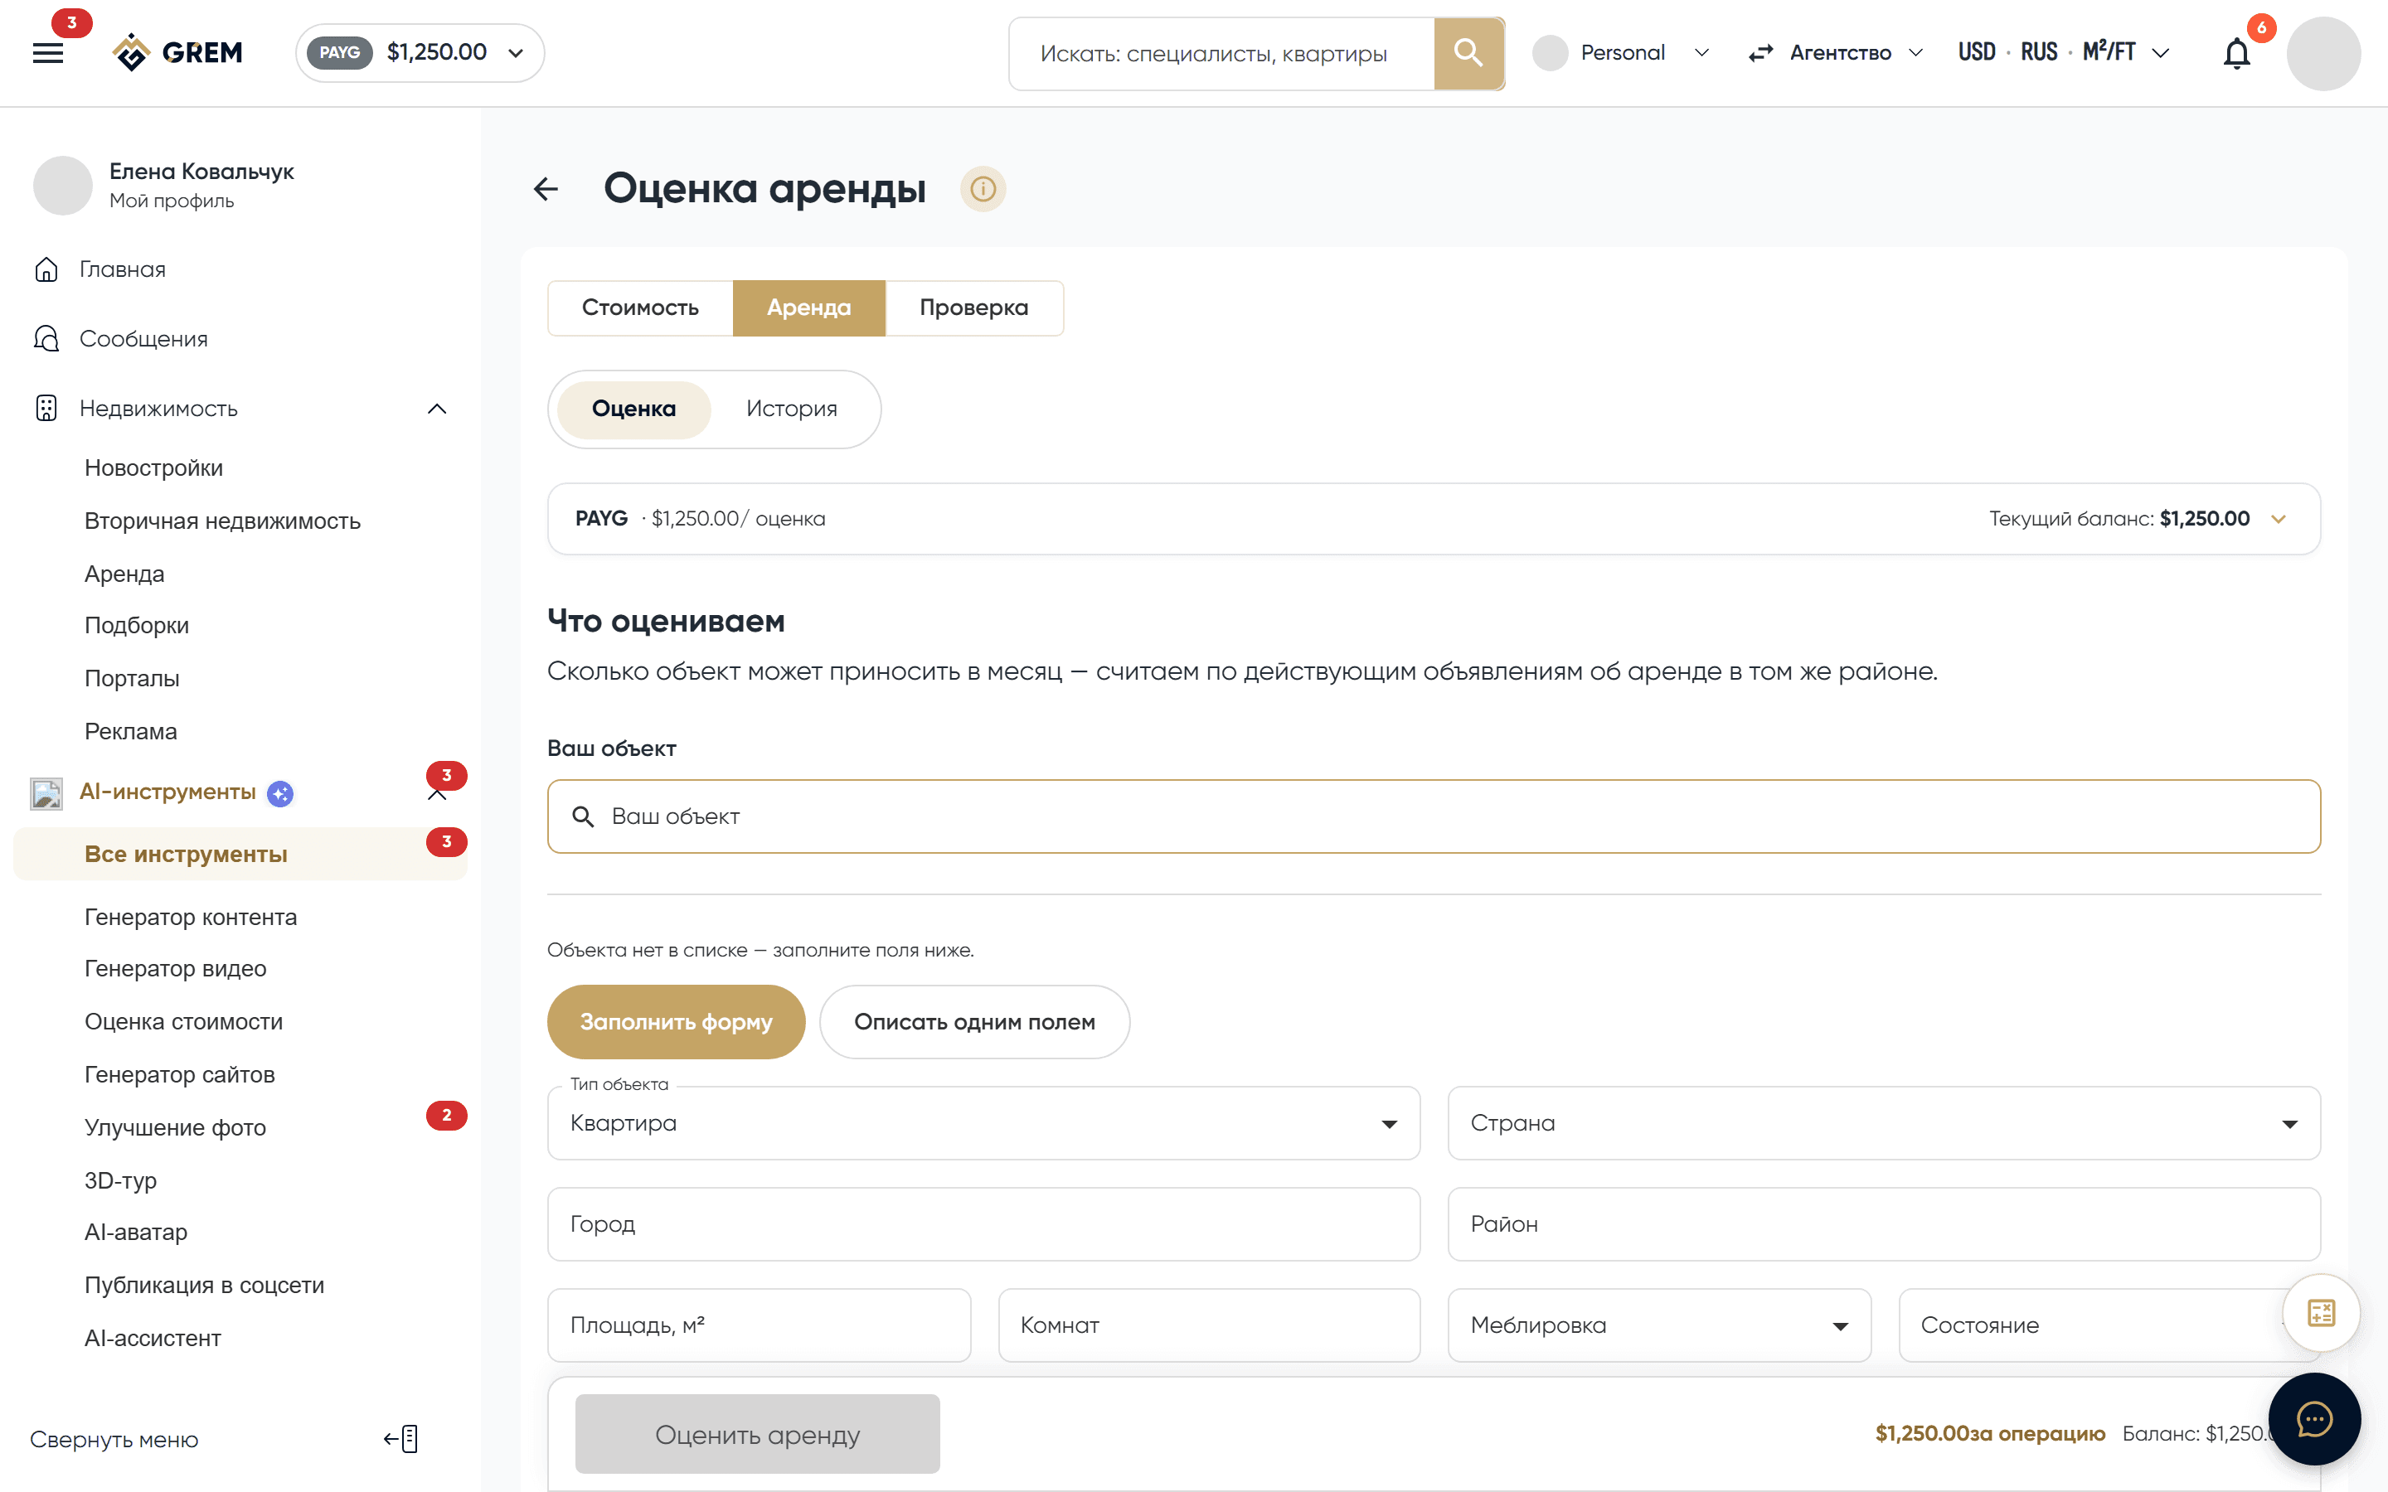Image resolution: width=2388 pixels, height=1492 pixels.
Task: Switch to the Стоимость tab
Action: click(639, 308)
